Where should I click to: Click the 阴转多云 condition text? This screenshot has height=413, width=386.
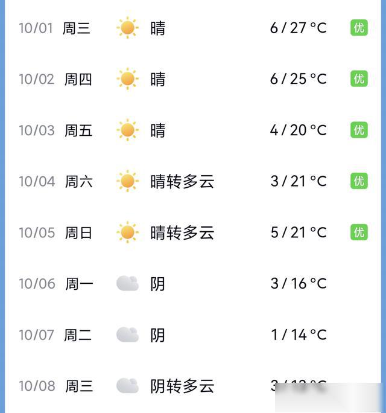coord(182,386)
